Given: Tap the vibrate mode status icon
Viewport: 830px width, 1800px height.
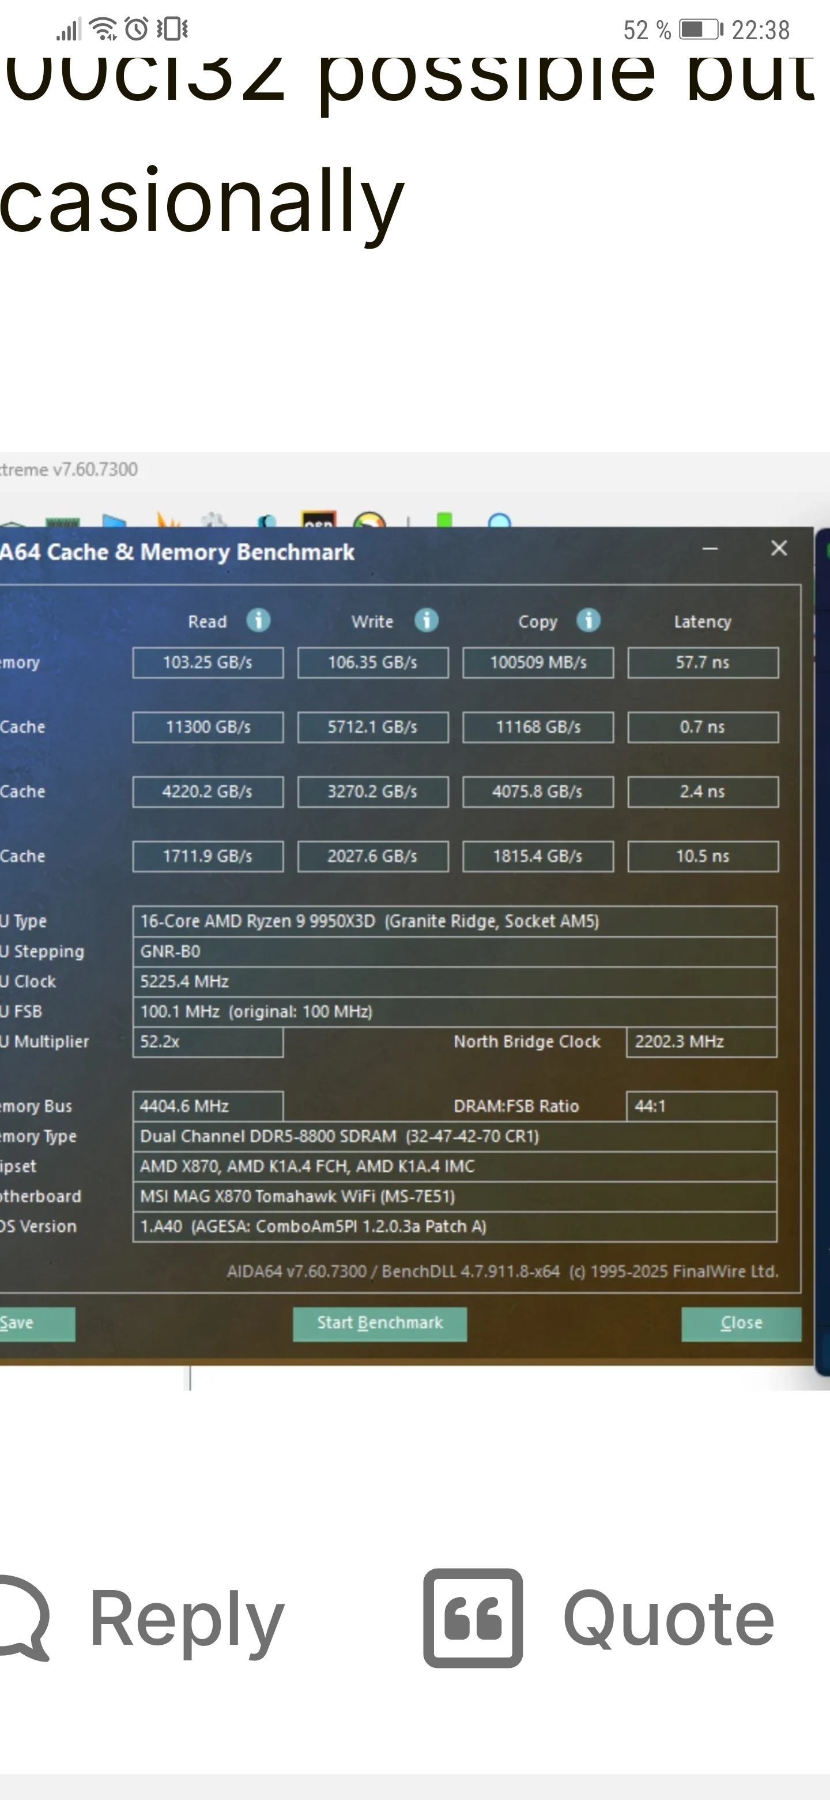Looking at the screenshot, I should (x=172, y=29).
